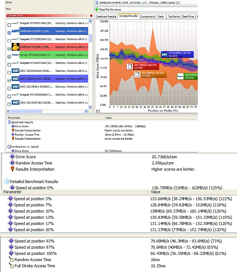The height and width of the screenshot is (272, 237).
Task: Switch to Combined Results tab
Action: [106, 16]
